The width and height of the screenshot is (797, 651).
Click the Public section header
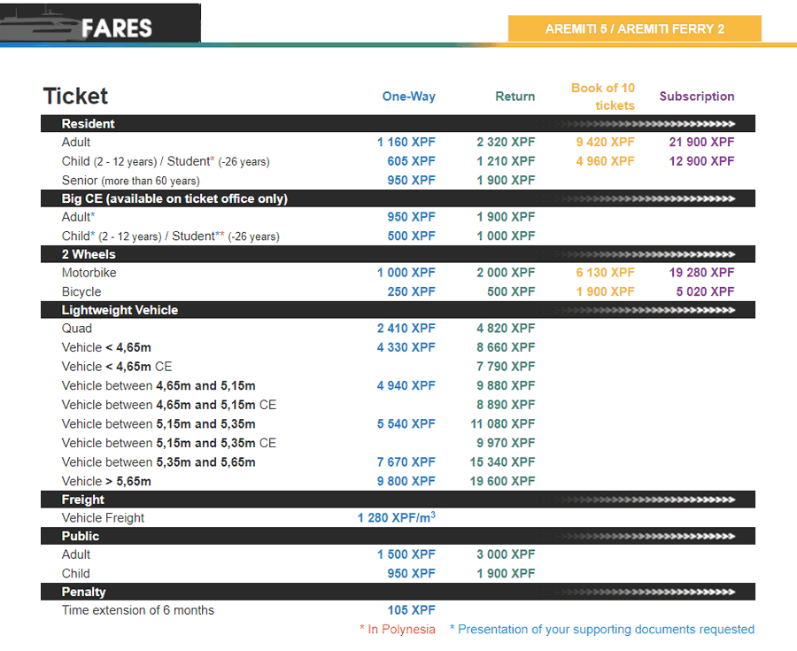pyautogui.click(x=398, y=536)
